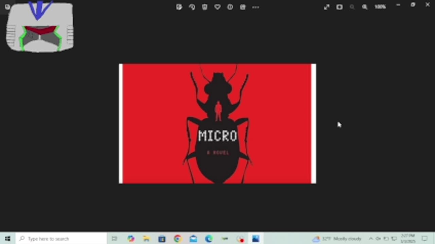
Task: Click the zoom in magnifier icon
Action: pos(365,7)
